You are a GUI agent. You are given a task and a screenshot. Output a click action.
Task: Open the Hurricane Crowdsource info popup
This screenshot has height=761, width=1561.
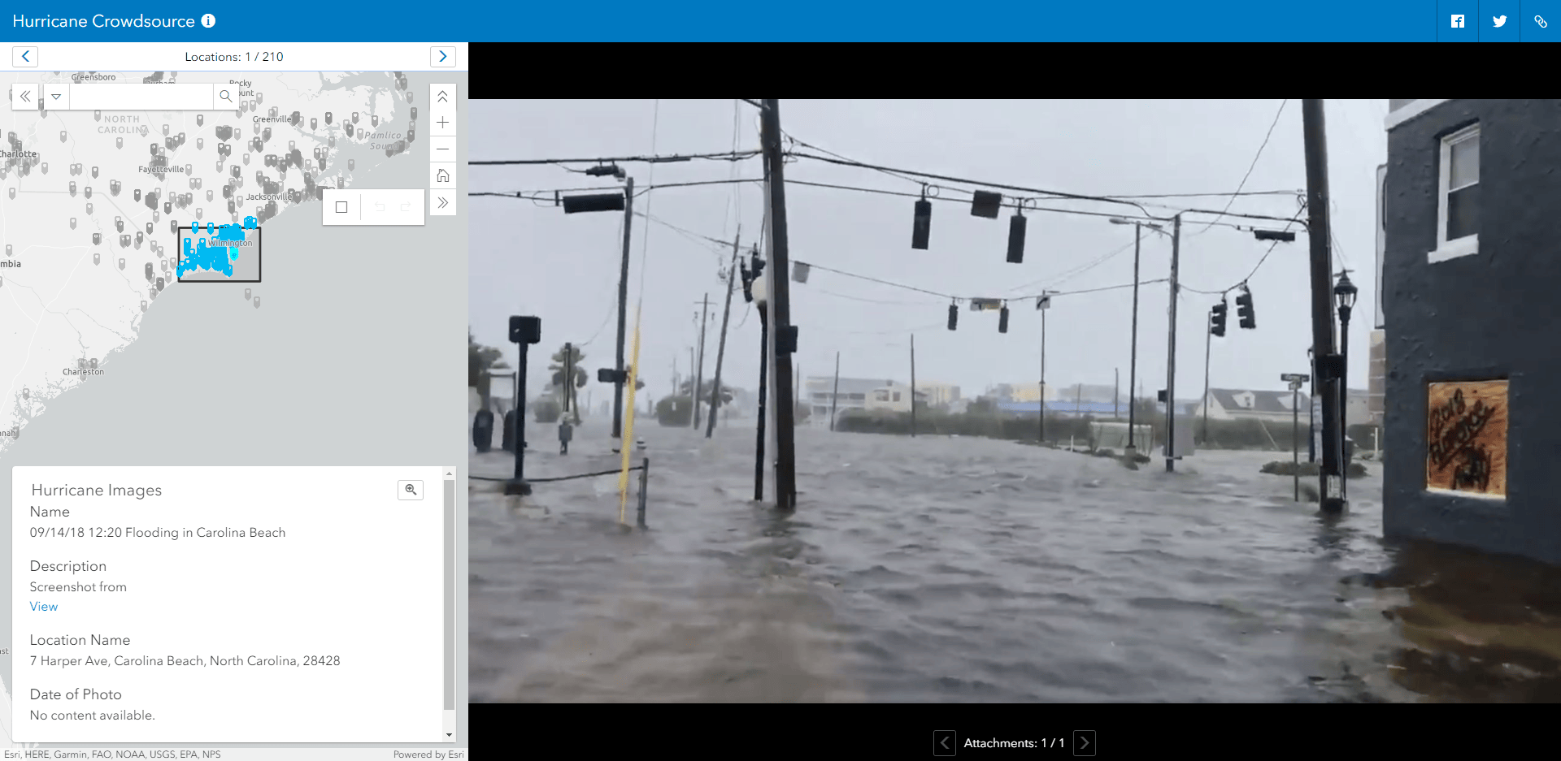(208, 21)
